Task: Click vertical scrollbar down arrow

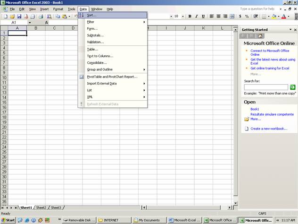Action: click(x=235, y=203)
